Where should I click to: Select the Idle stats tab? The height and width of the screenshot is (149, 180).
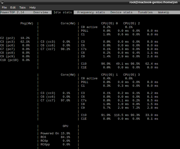tap(63, 12)
